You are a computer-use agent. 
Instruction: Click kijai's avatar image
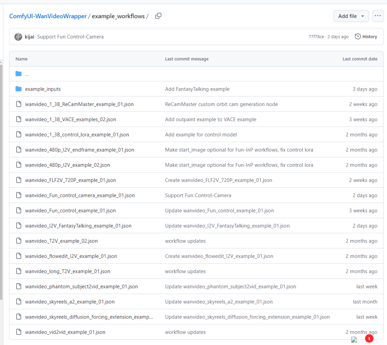18,37
